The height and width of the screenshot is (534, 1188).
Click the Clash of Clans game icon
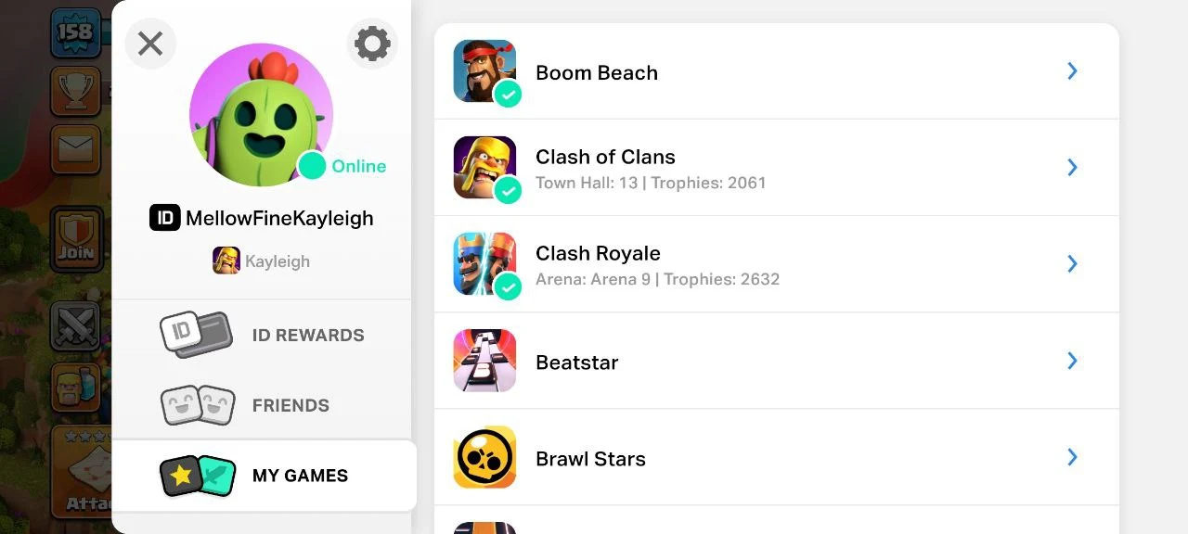coord(484,168)
